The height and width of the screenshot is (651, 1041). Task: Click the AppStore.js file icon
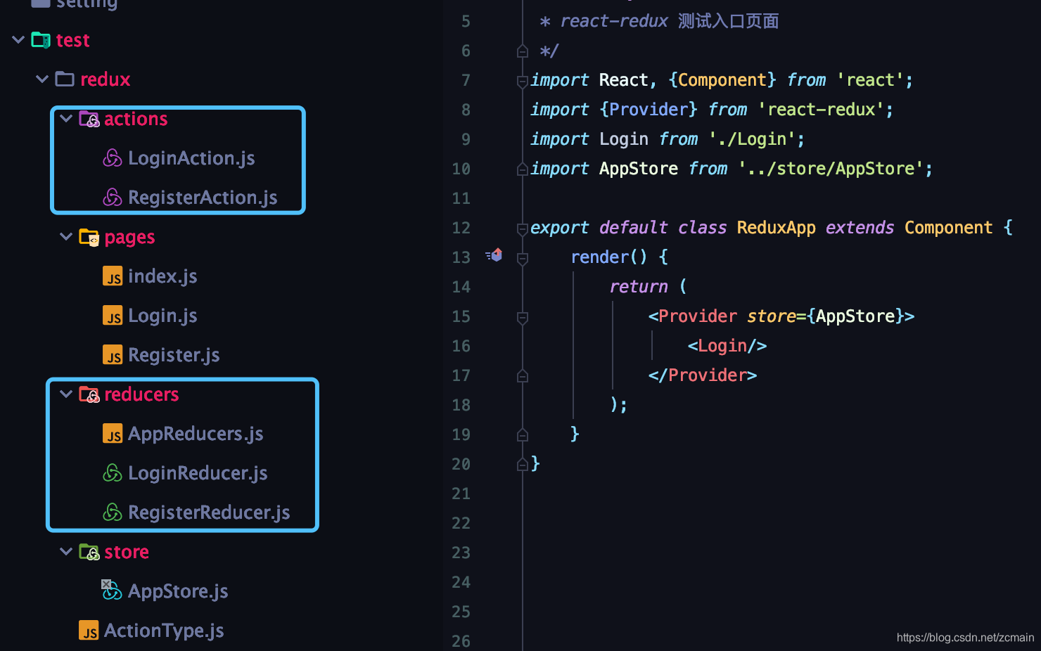pos(111,590)
